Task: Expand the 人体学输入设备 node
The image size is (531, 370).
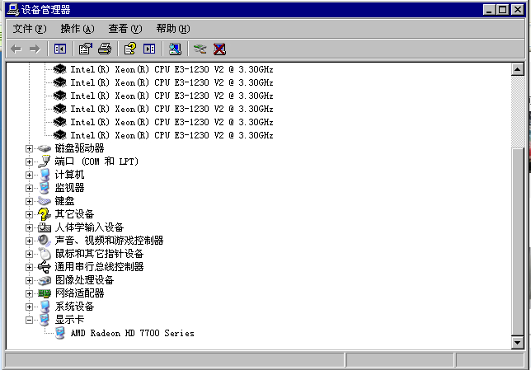Action: click(x=29, y=227)
